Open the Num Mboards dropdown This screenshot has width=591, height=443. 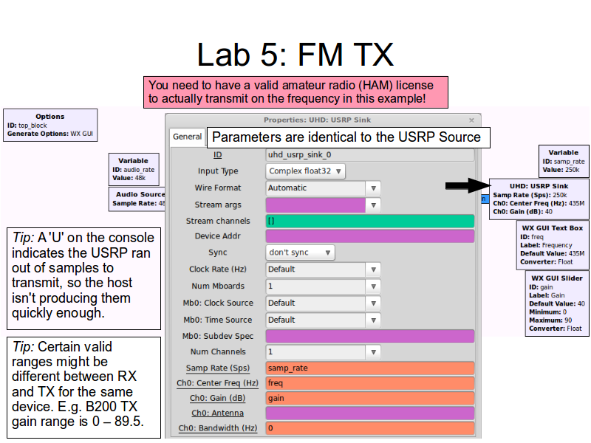pyautogui.click(x=374, y=286)
